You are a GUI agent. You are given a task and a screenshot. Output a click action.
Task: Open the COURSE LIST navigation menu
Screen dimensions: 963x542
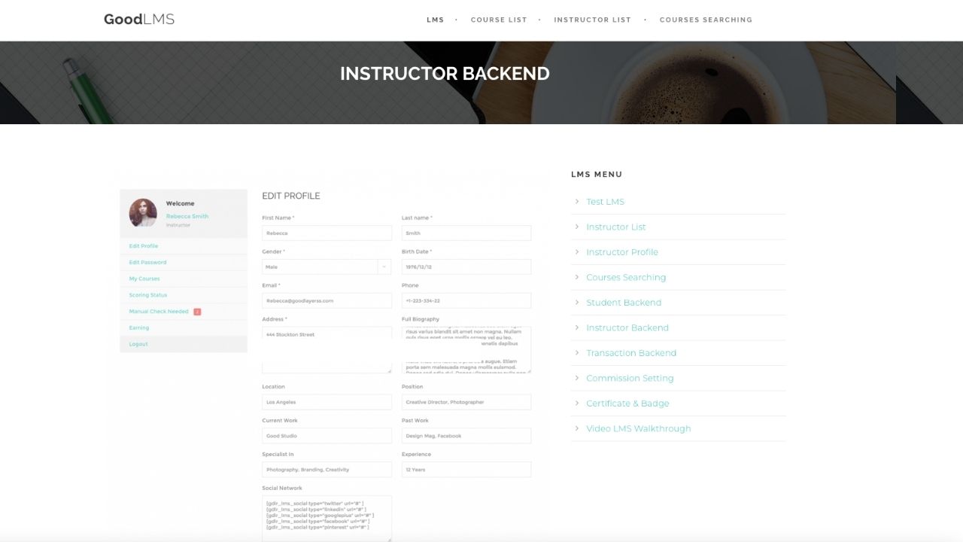pos(499,20)
